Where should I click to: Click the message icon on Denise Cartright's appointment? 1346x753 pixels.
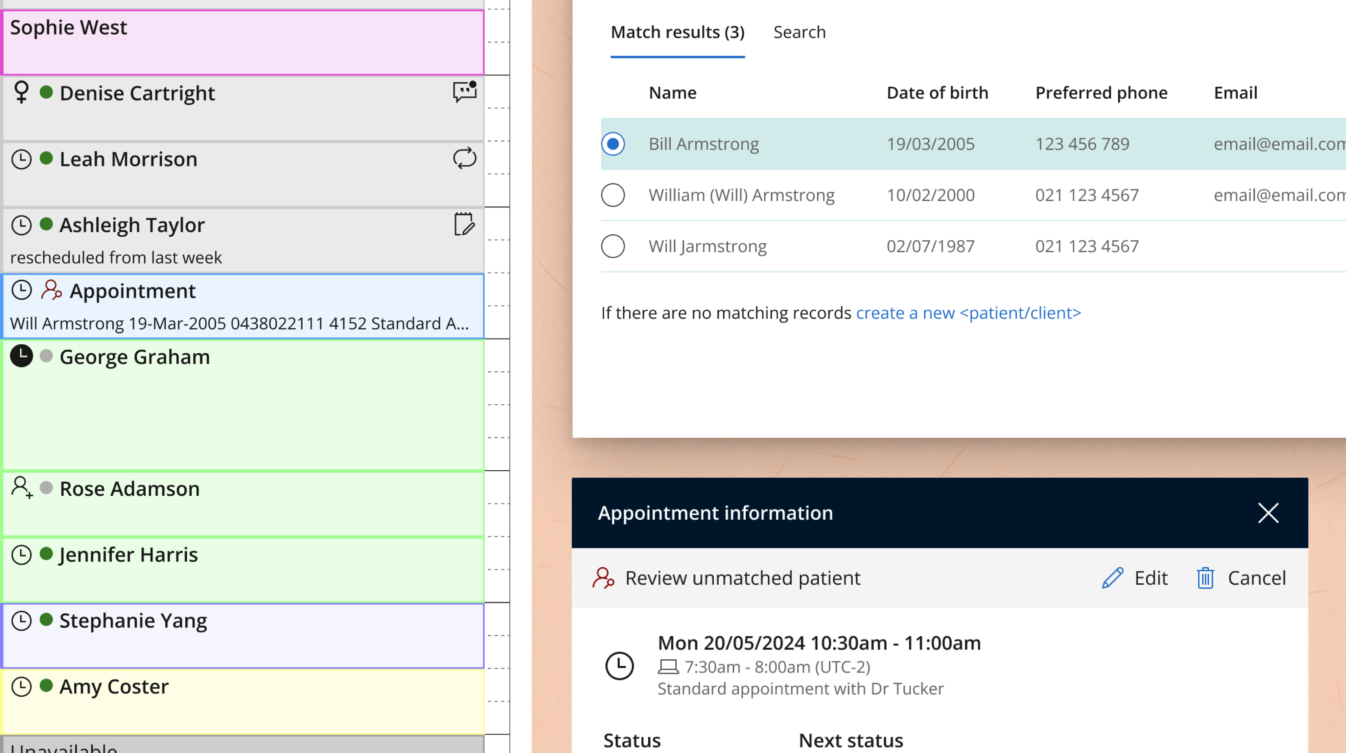464,92
